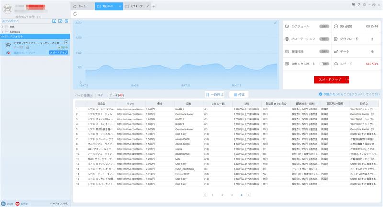Click the 自動エクスポート icon
The width and height of the screenshot is (383, 207).
pos(287,64)
